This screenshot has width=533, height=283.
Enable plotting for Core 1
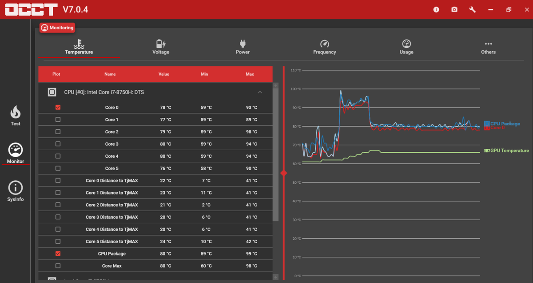(x=58, y=120)
